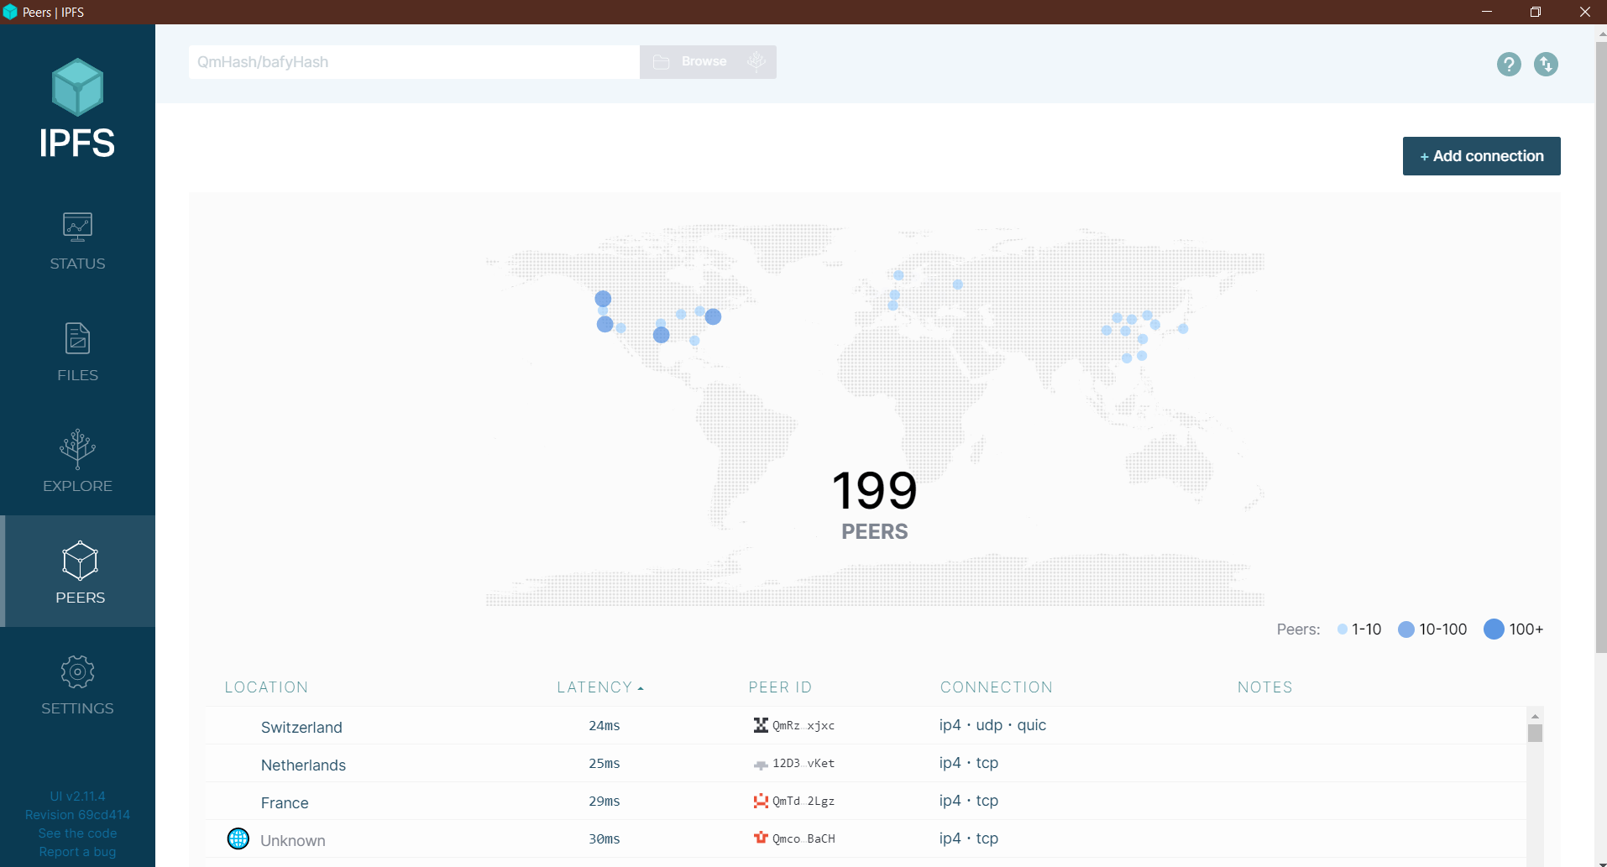Click the 100+ peers legend dot

tap(1494, 629)
